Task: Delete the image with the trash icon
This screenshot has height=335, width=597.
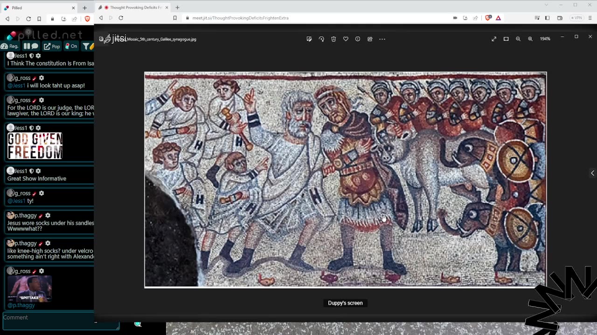Action: pos(333,39)
